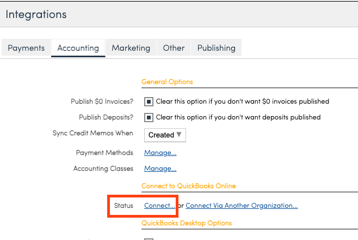The width and height of the screenshot is (358, 240).
Task: Open Manage link for Accounting Classes
Action: pos(160,169)
